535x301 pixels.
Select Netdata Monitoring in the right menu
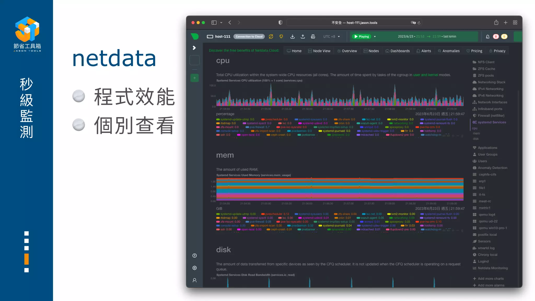tap(490, 268)
